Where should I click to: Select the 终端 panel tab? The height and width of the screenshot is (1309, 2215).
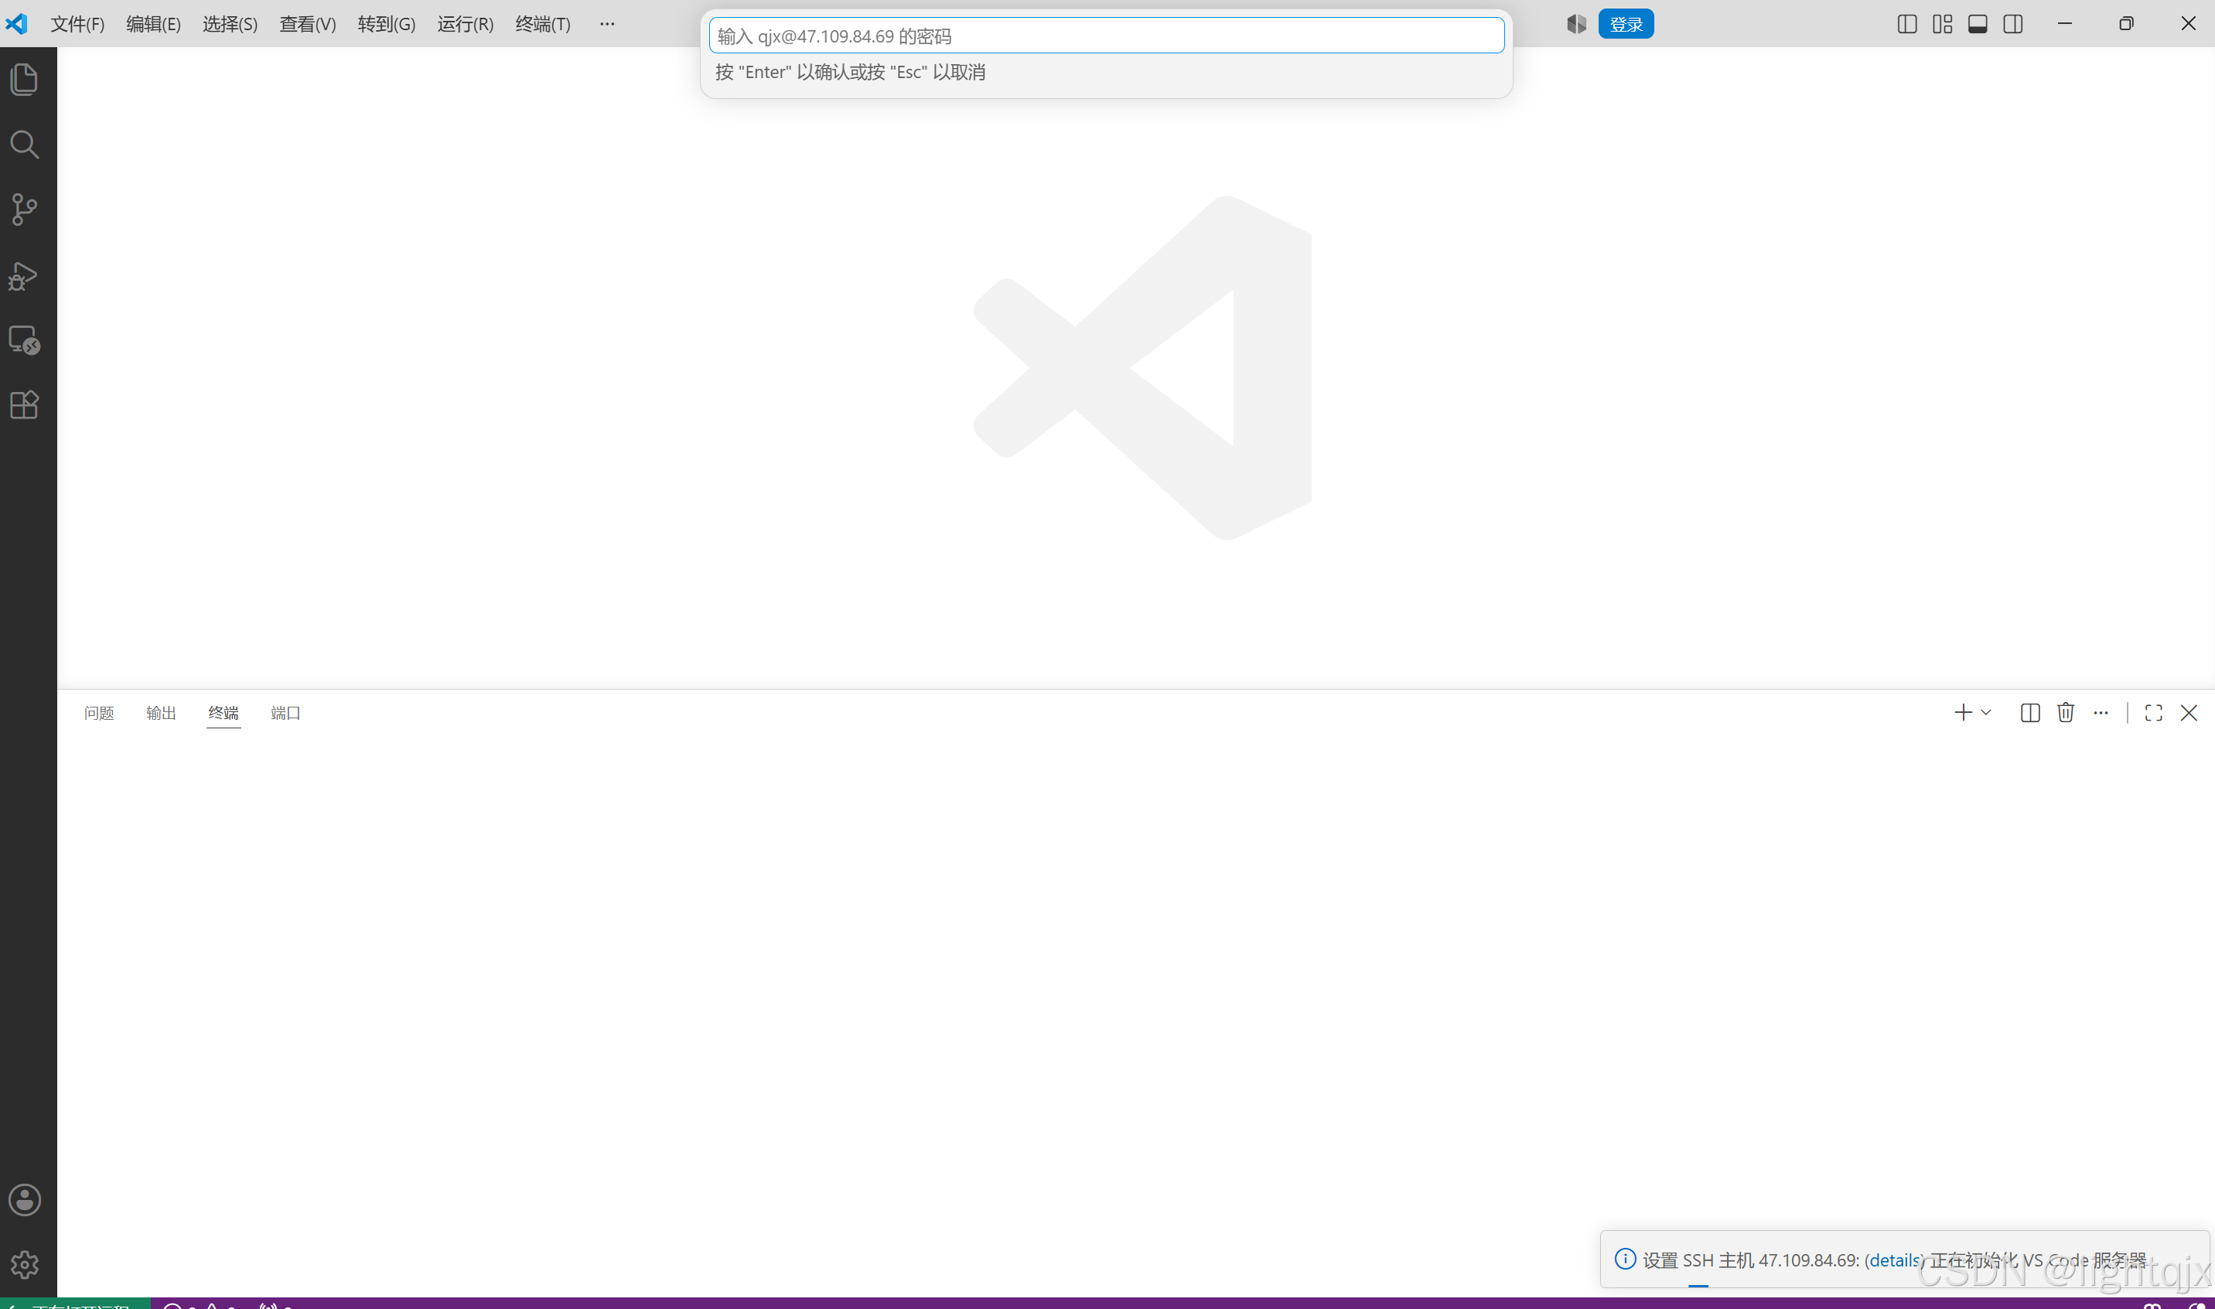(224, 713)
